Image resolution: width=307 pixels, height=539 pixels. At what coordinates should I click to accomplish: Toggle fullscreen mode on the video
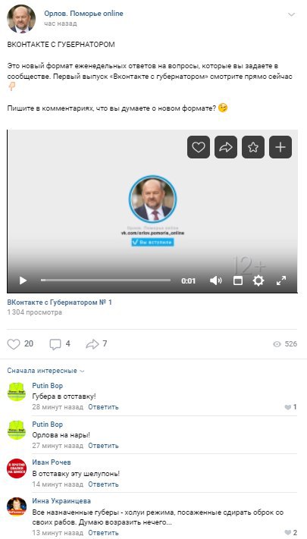[281, 280]
